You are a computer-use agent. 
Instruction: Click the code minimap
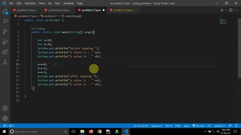[x=223, y=21]
